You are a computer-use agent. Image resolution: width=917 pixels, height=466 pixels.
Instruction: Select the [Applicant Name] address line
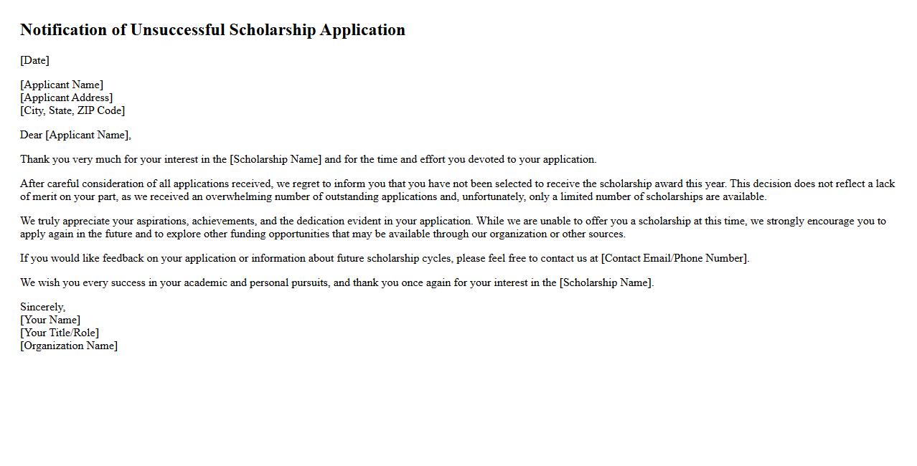(62, 85)
